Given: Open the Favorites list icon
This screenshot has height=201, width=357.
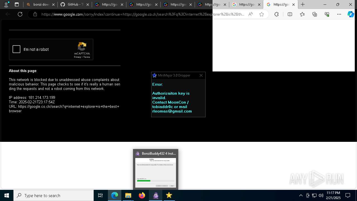Looking at the screenshot, I should click(302, 14).
